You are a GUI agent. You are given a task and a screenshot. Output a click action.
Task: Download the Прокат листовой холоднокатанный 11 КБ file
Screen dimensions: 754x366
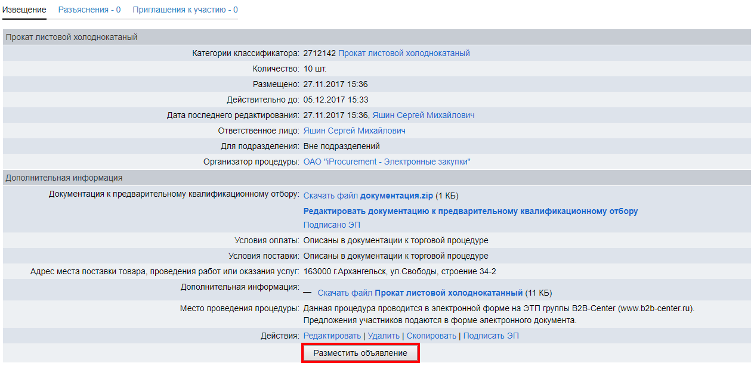420,293
